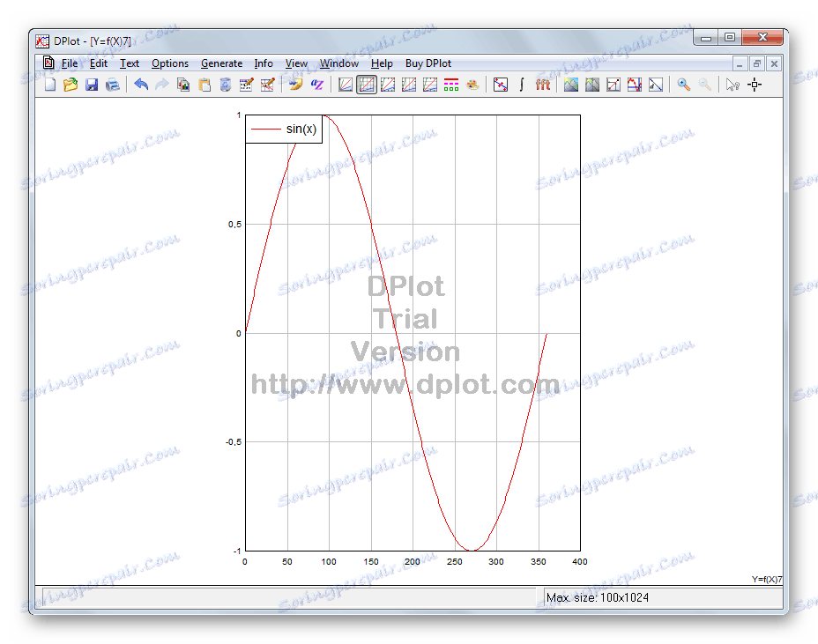Open a file with the folder icon

click(x=71, y=85)
